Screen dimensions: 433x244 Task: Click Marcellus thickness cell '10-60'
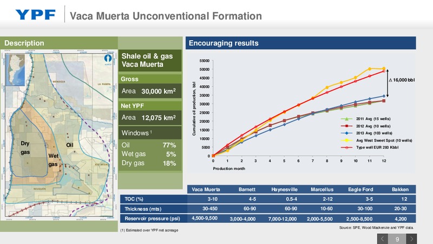tap(326, 209)
